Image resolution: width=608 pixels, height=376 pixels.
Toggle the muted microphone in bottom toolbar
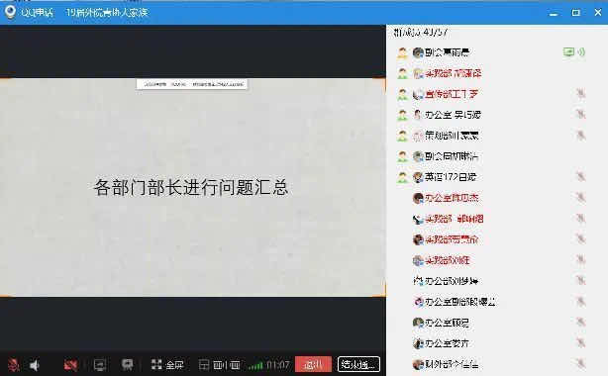[x=14, y=365]
